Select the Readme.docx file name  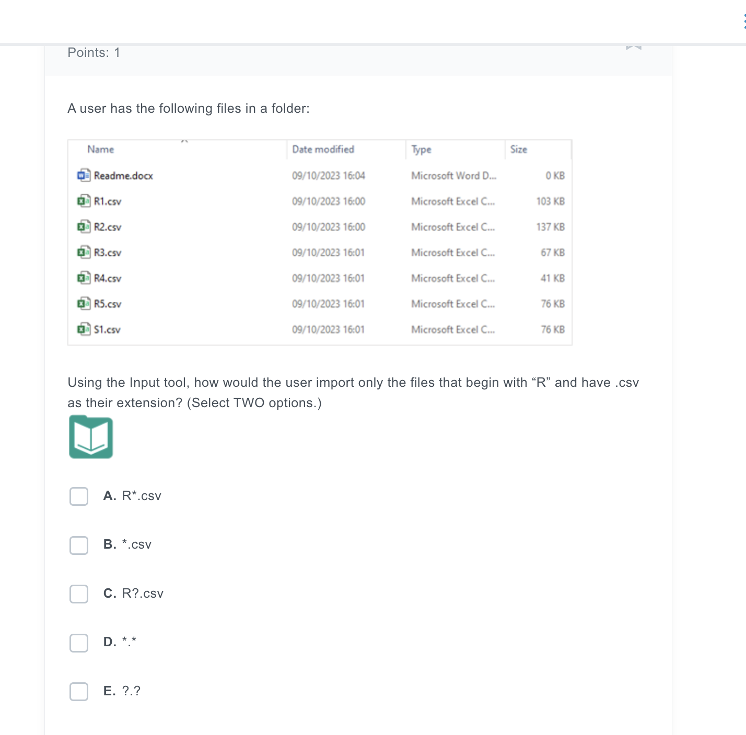(x=123, y=176)
